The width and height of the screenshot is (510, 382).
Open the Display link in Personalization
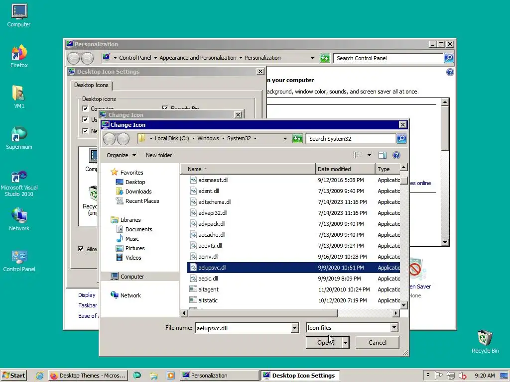(x=87, y=295)
